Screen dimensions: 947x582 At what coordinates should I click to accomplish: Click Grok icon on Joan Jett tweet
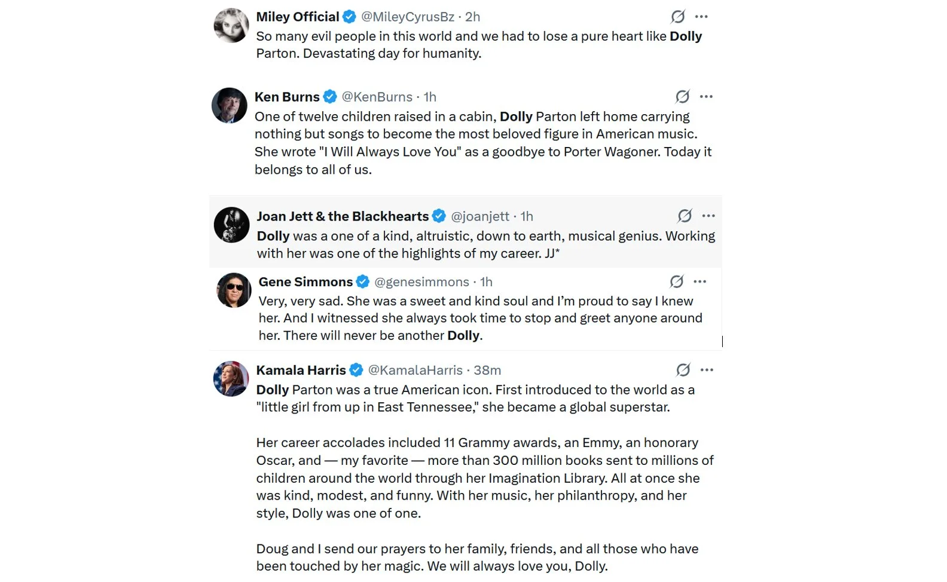[x=685, y=216]
